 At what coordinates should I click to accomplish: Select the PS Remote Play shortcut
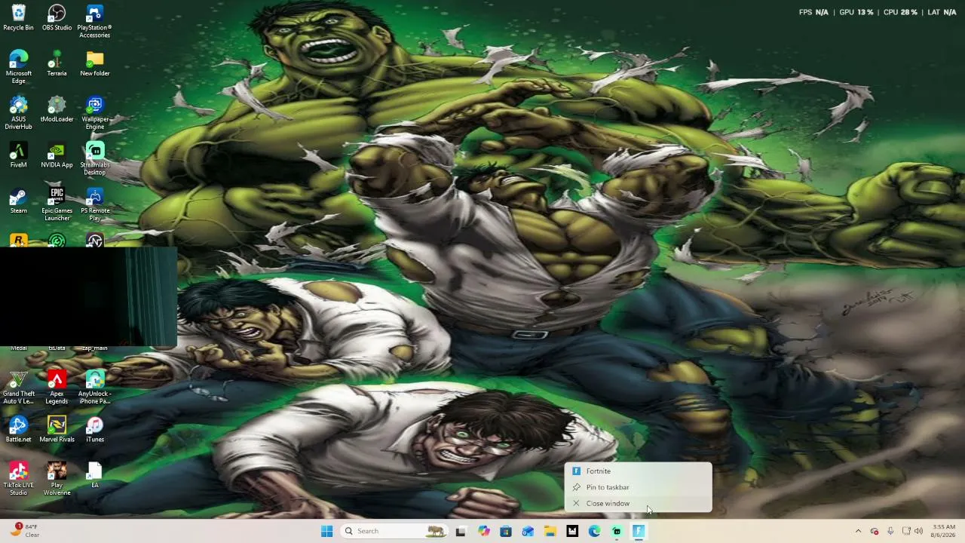(94, 204)
